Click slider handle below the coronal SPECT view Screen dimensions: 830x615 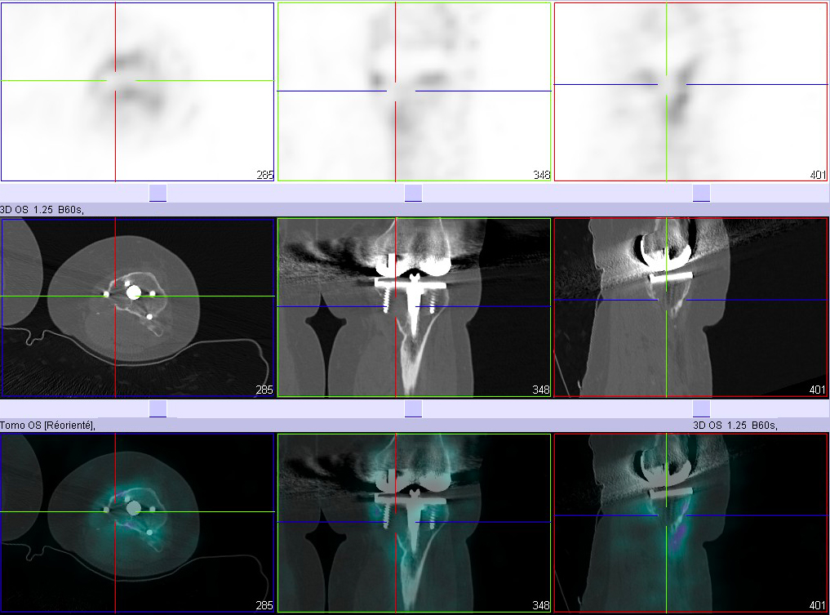pyautogui.click(x=414, y=193)
